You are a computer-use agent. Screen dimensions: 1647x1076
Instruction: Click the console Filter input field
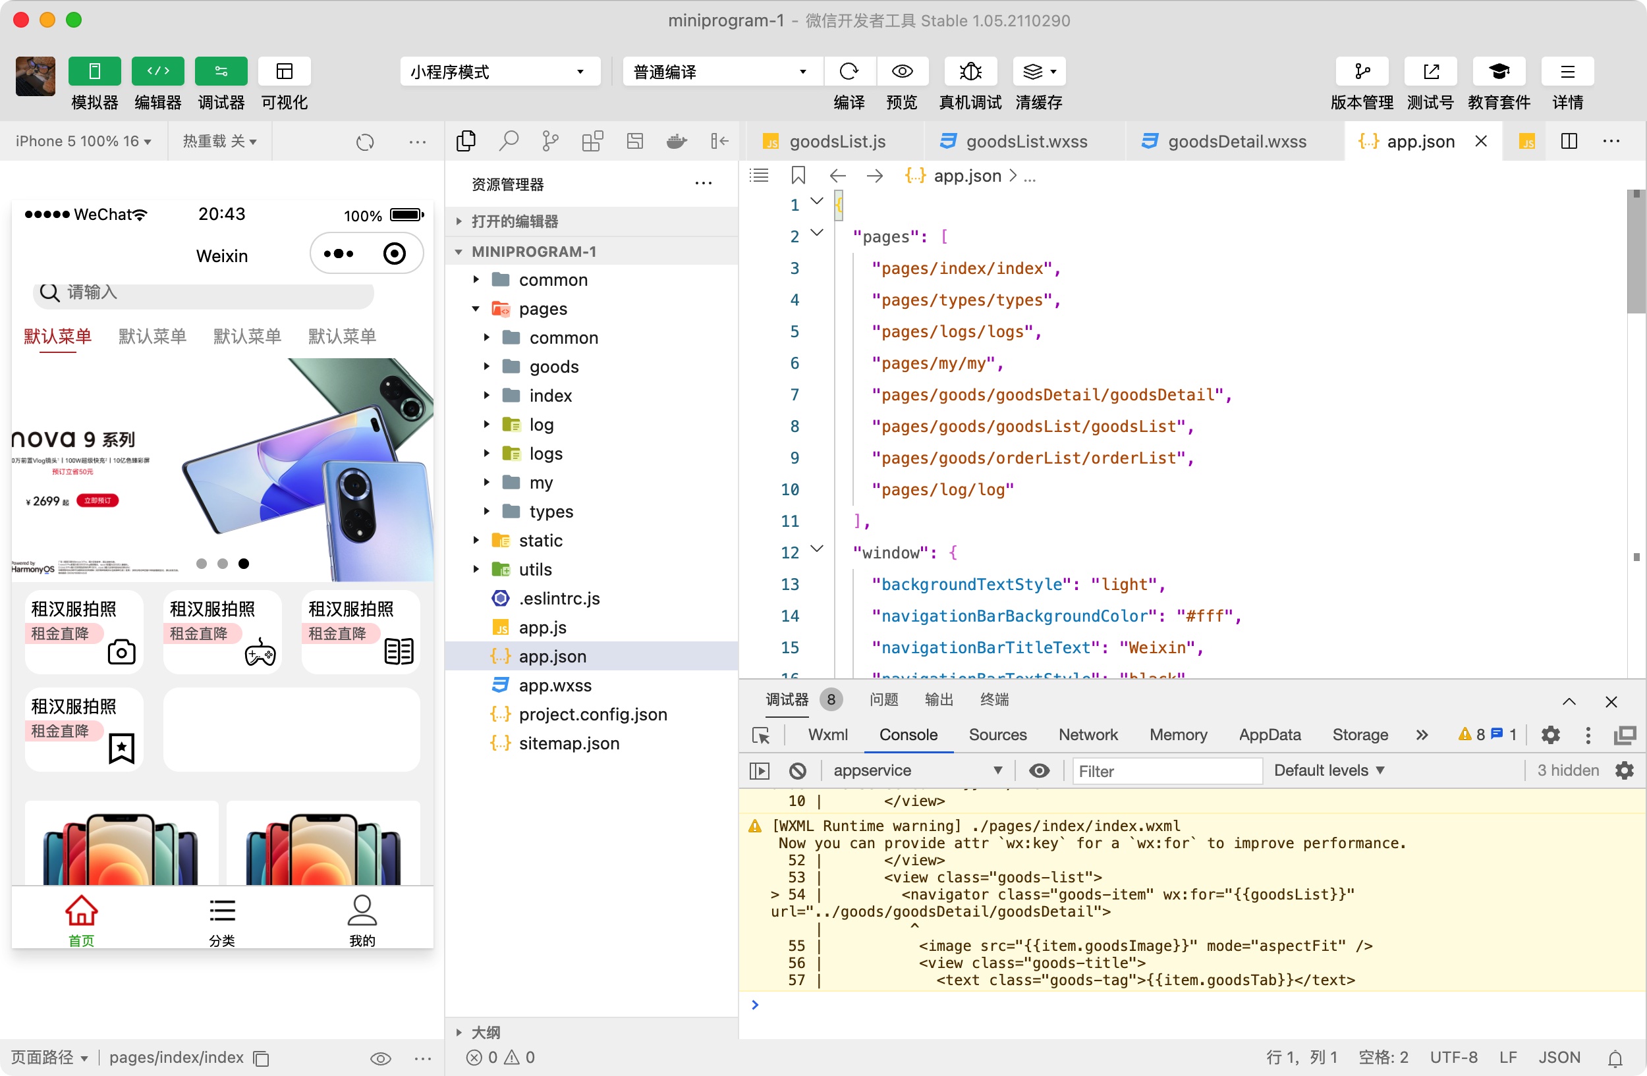click(x=1167, y=770)
